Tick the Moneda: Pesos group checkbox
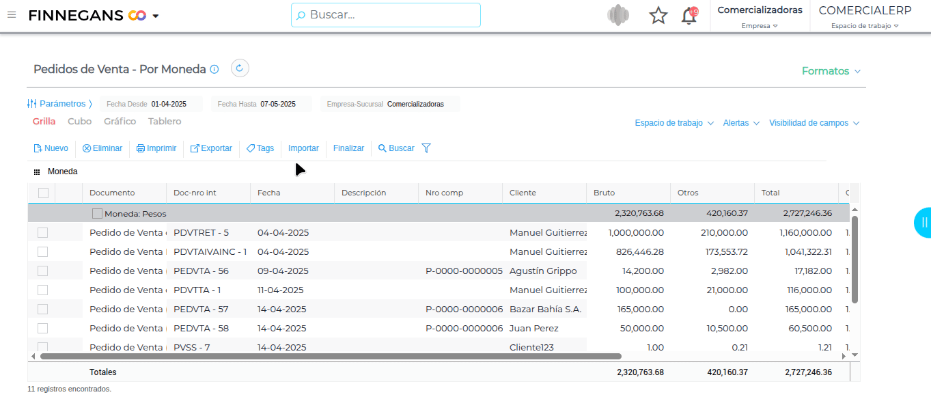Screen dimensions: 931x412 click(97, 213)
